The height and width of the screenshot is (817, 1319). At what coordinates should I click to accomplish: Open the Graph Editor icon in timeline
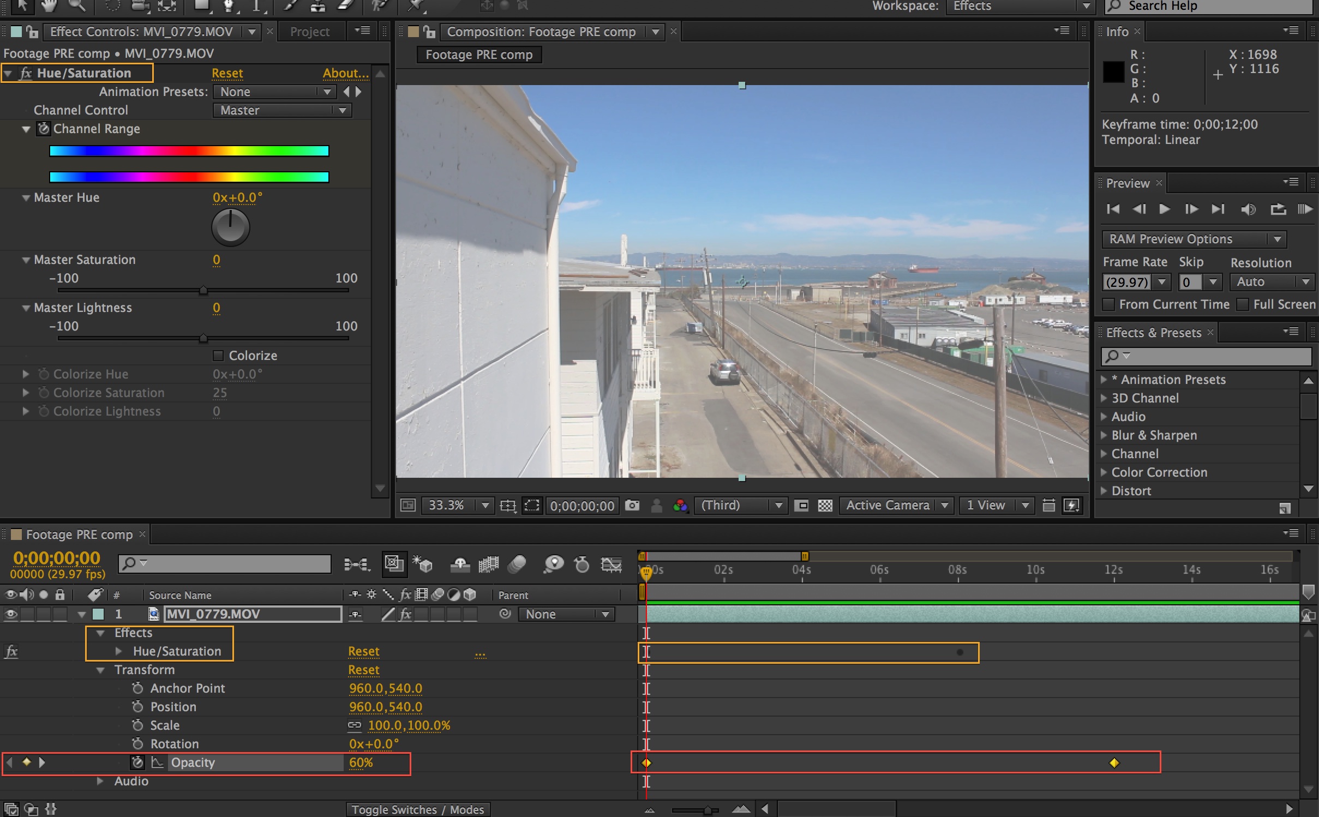[611, 564]
